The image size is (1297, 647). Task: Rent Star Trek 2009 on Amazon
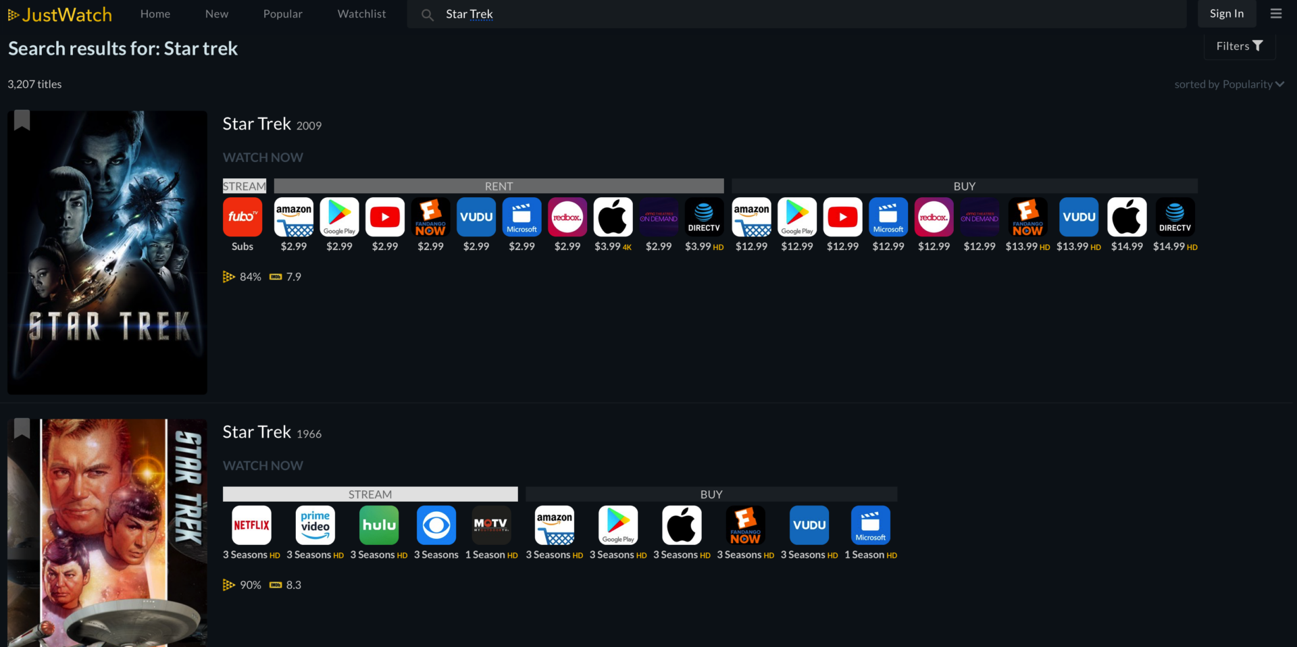point(294,217)
